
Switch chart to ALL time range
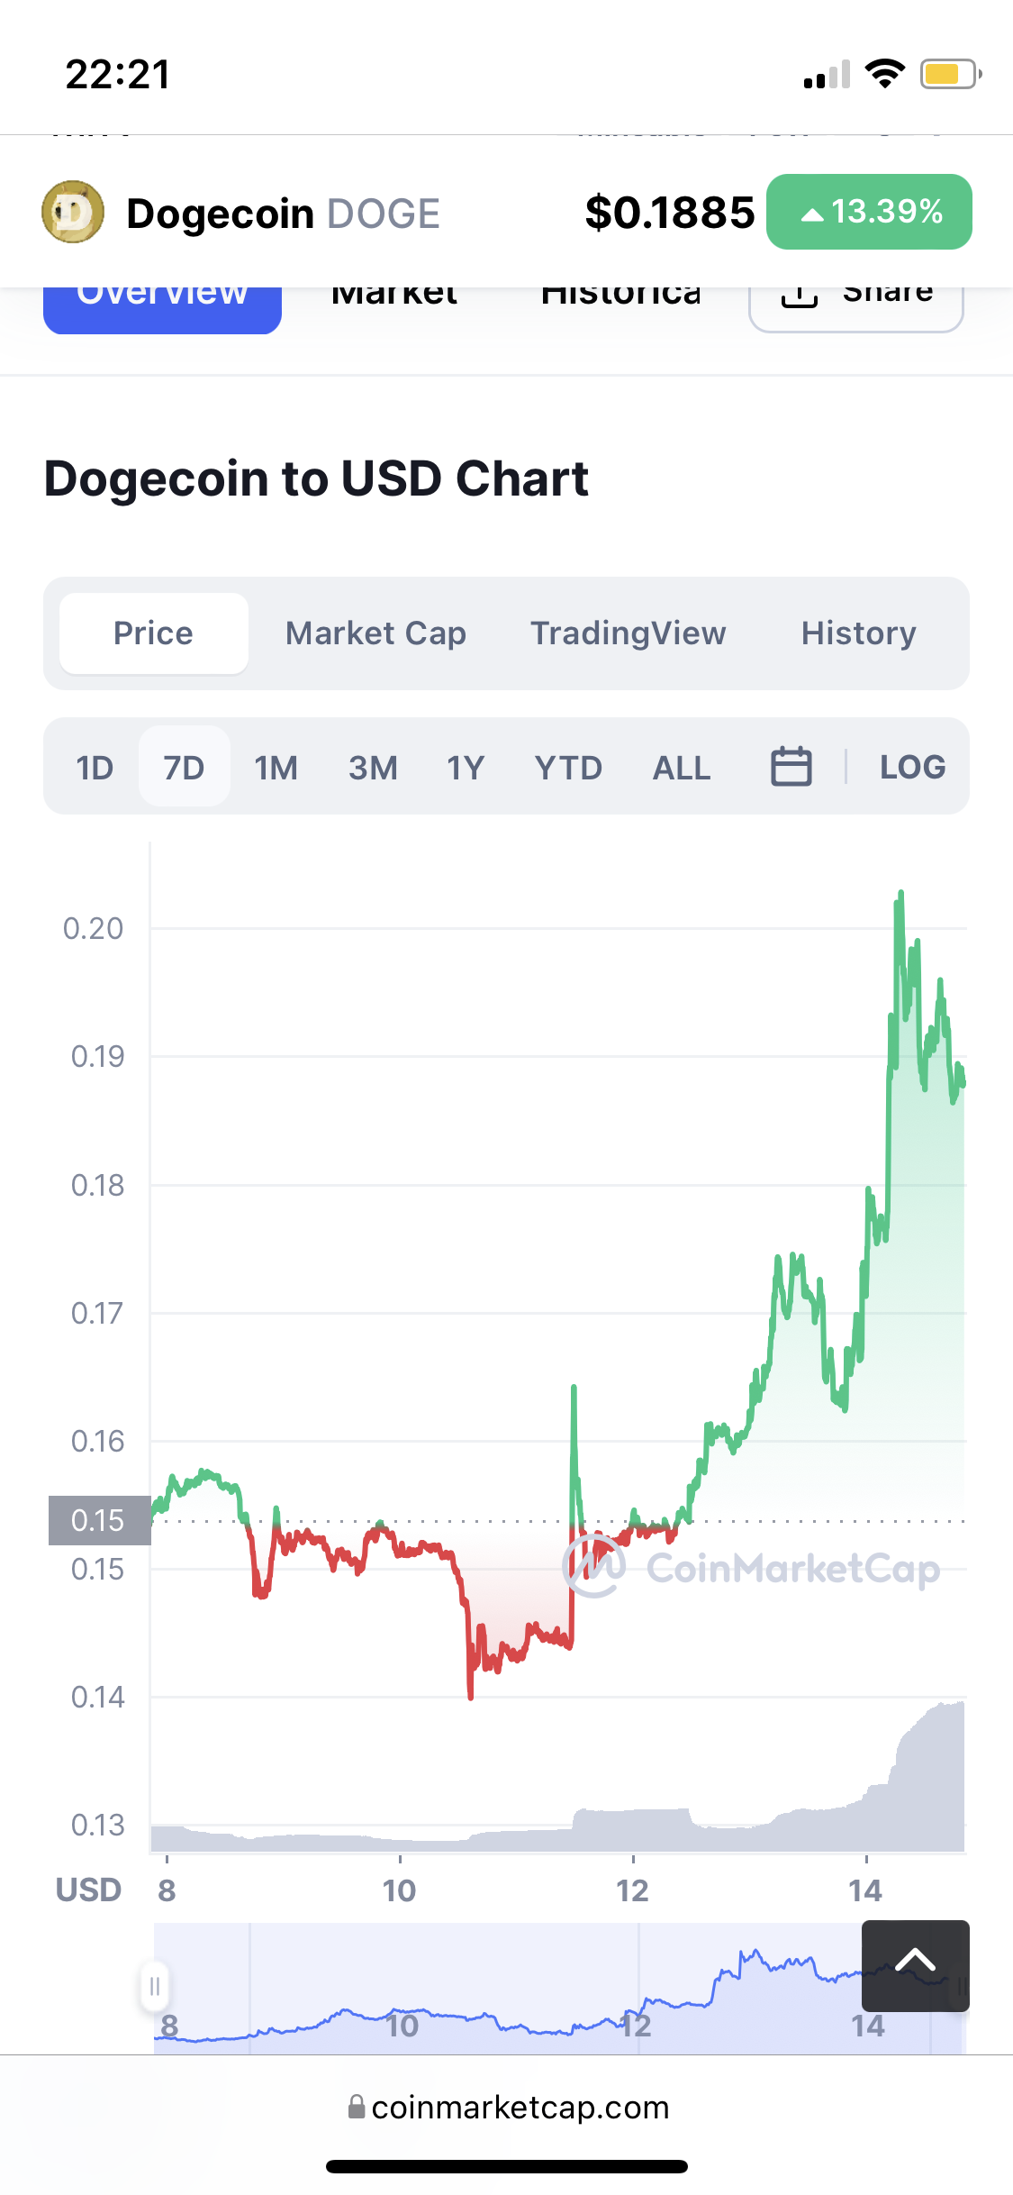coord(681,768)
